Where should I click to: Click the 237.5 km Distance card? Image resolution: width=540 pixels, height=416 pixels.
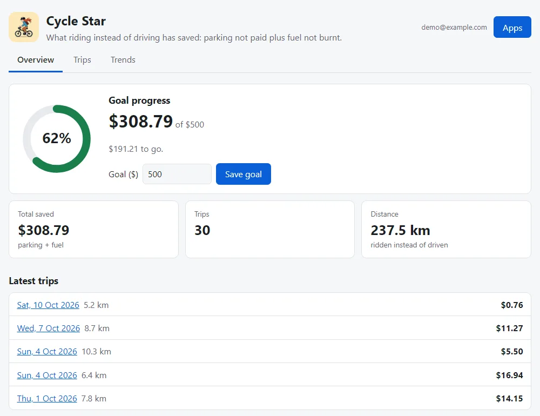click(447, 229)
